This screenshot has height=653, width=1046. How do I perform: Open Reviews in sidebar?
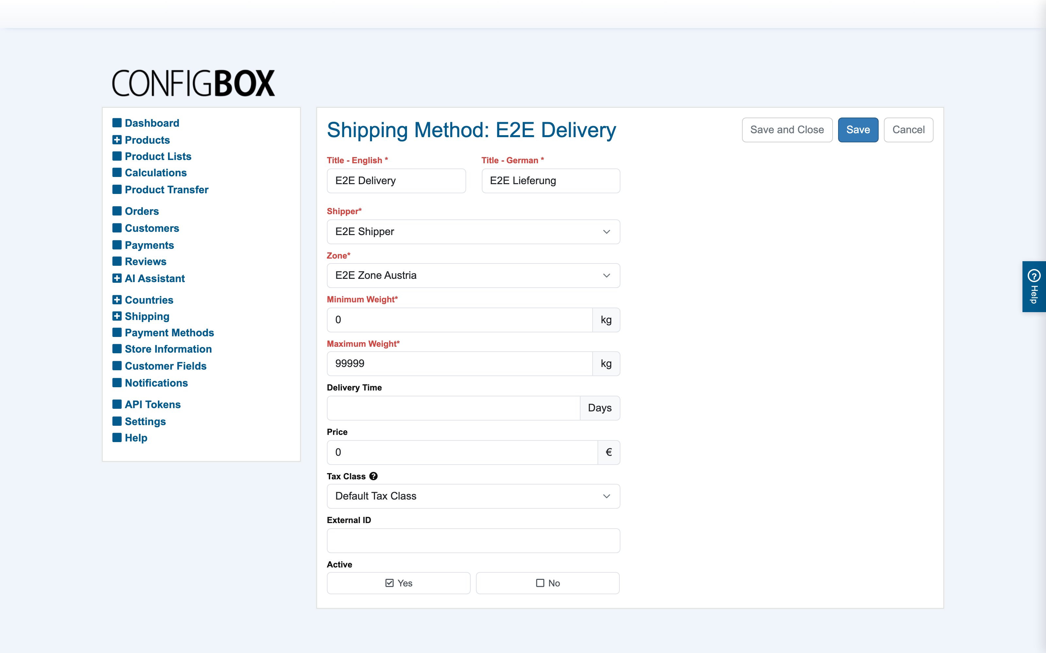[x=145, y=261]
